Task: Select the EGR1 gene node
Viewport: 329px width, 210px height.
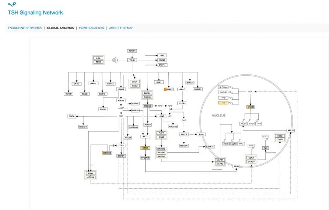Action: coord(251,145)
